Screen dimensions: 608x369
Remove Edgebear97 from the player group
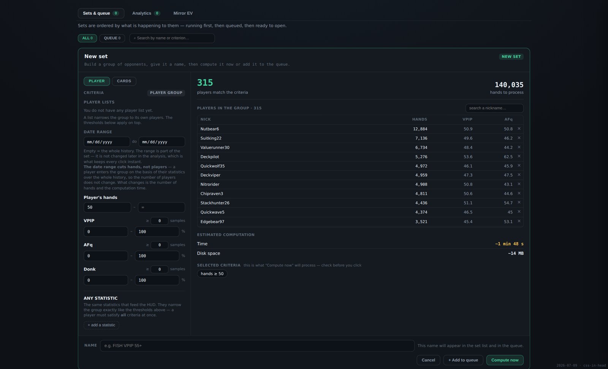point(519,221)
